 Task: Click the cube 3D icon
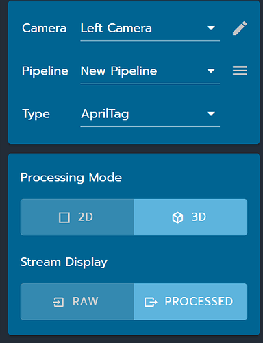(x=177, y=217)
